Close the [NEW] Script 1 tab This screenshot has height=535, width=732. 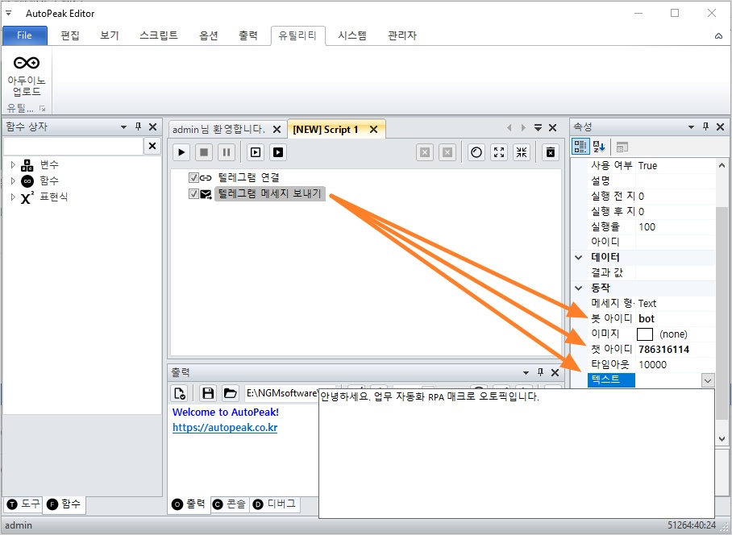point(373,130)
